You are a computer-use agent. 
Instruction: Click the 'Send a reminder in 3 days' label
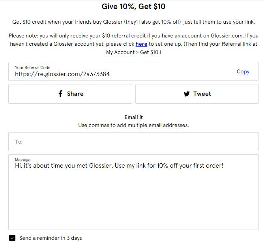pyautogui.click(x=51, y=238)
